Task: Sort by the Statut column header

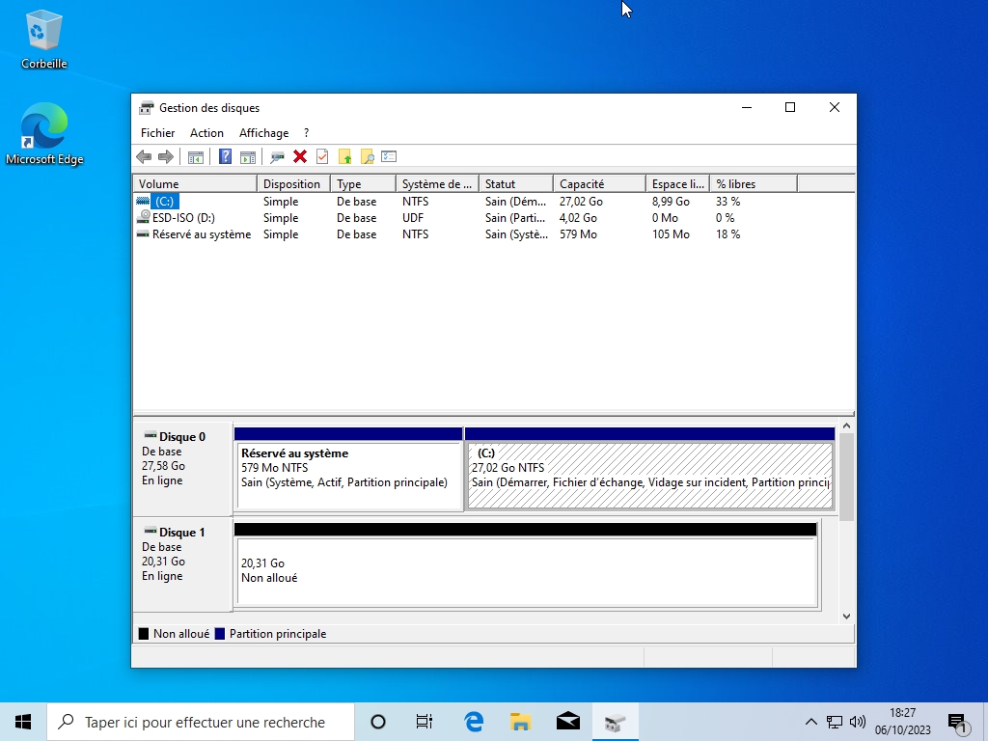Action: pyautogui.click(x=515, y=183)
